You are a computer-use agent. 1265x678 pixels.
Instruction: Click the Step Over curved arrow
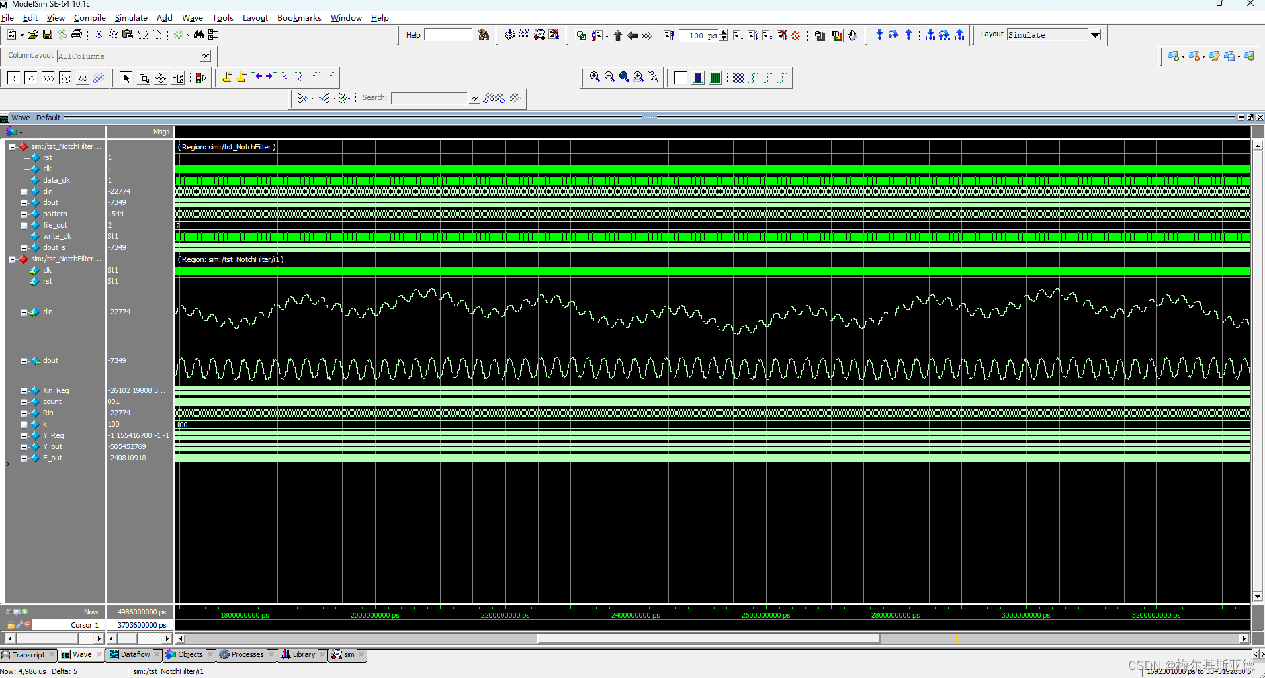(x=894, y=35)
